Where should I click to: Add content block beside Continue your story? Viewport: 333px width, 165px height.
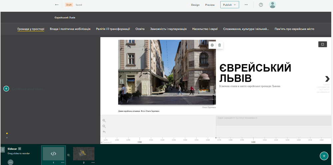pos(6,89)
